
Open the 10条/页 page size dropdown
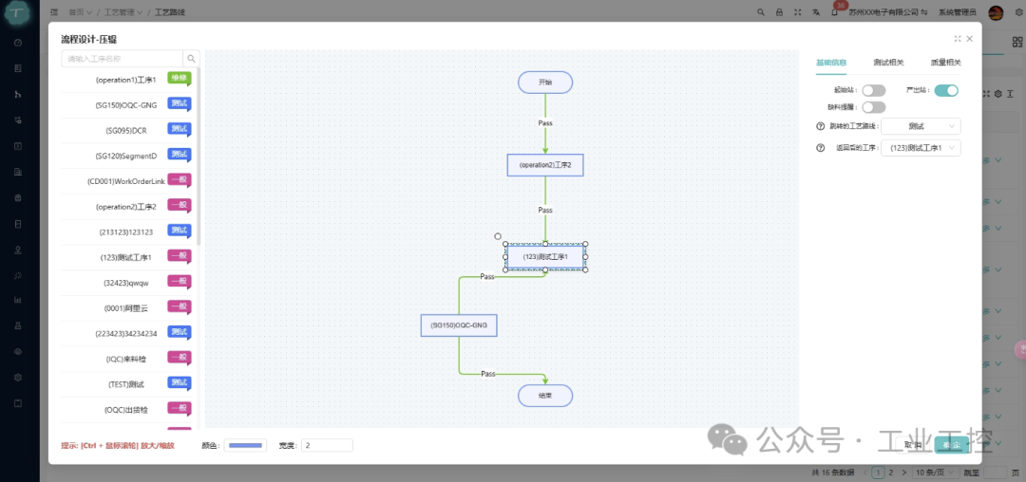(x=935, y=473)
